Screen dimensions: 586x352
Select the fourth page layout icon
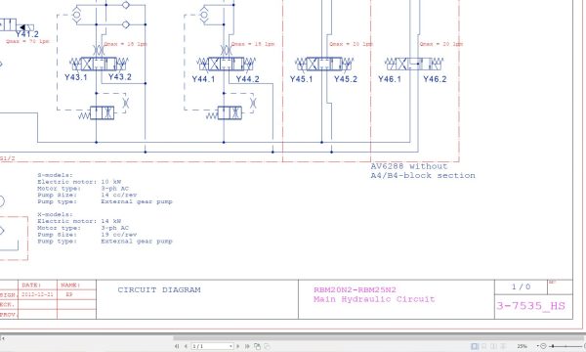click(x=503, y=346)
